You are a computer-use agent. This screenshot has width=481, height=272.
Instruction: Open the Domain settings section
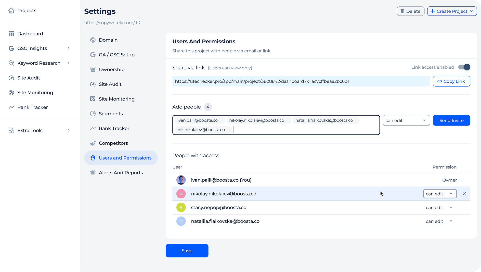(108, 40)
